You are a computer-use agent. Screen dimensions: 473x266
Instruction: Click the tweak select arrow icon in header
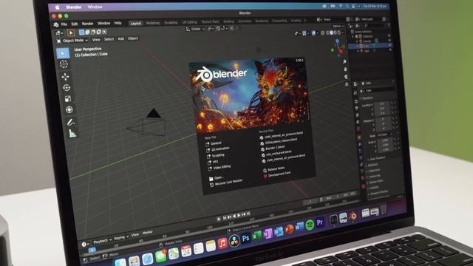pyautogui.click(x=71, y=33)
